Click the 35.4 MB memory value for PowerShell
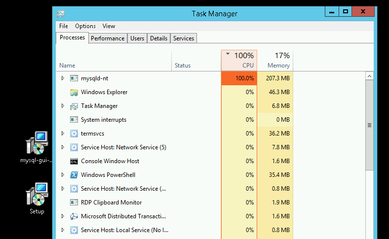The height and width of the screenshot is (239, 389). pyautogui.click(x=279, y=175)
